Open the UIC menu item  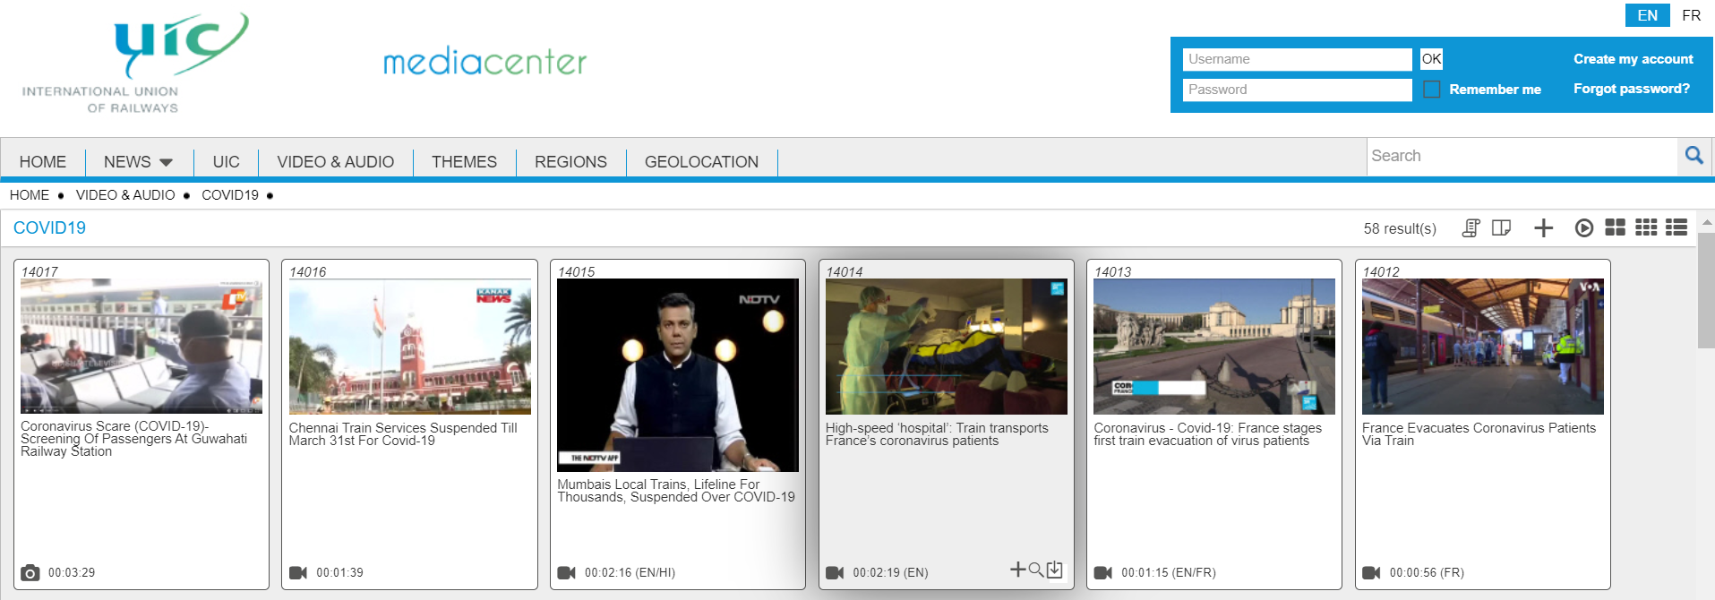(227, 162)
